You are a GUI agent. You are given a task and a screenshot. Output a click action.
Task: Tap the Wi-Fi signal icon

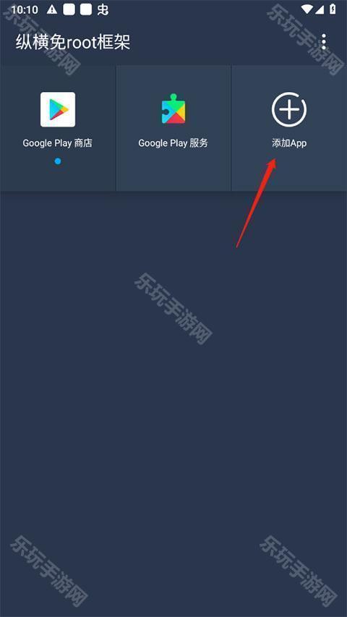(x=308, y=9)
